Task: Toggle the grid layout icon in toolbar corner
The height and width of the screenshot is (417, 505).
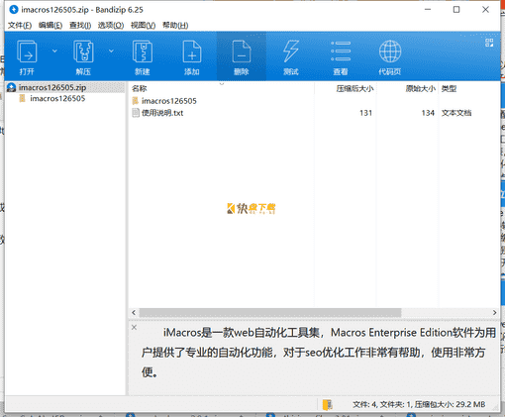Action: pos(489,43)
